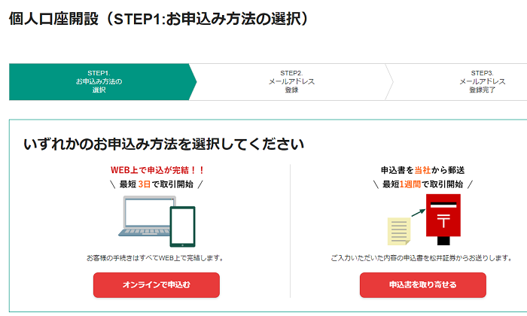Click the 申込書を当社から郵送 text
Image resolution: width=527 pixels, height=316 pixels.
click(x=422, y=170)
